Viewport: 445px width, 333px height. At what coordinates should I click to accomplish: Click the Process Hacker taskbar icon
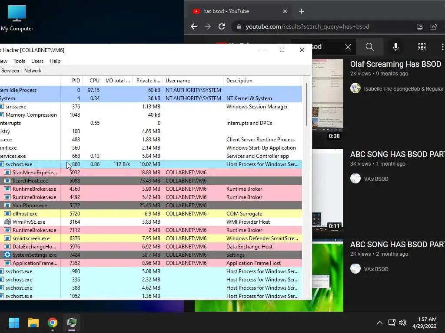coord(72,323)
